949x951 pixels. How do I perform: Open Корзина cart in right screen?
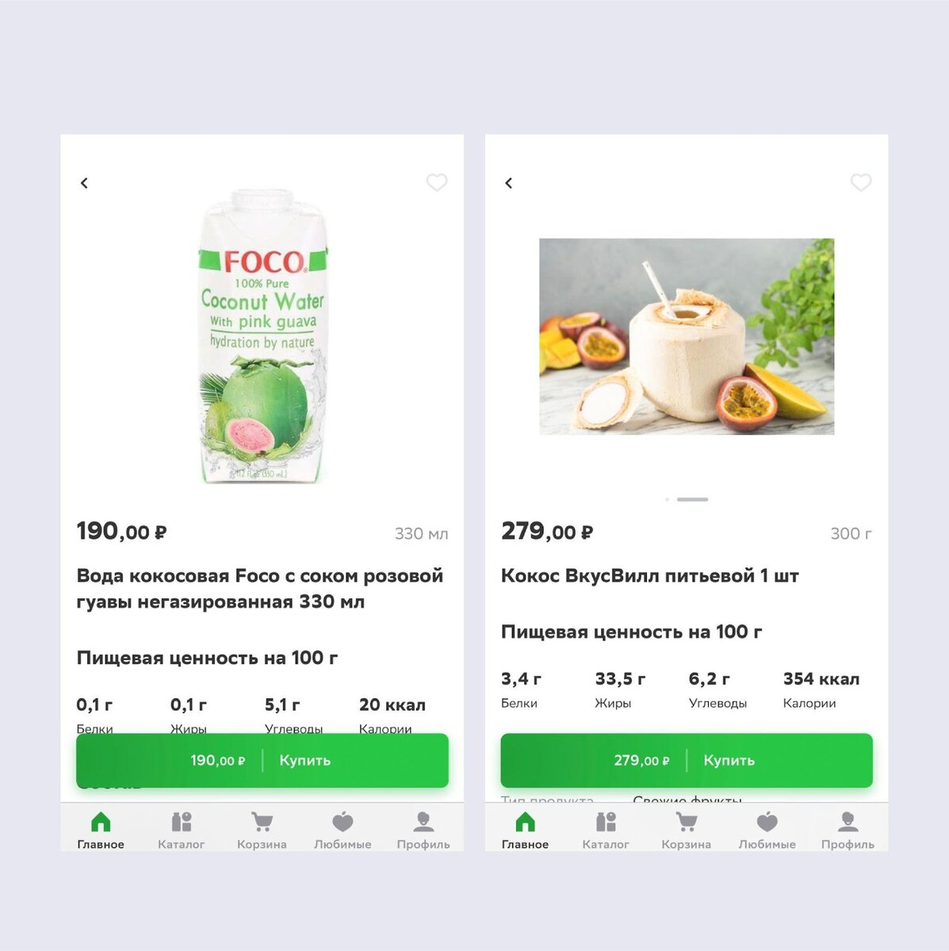click(687, 830)
